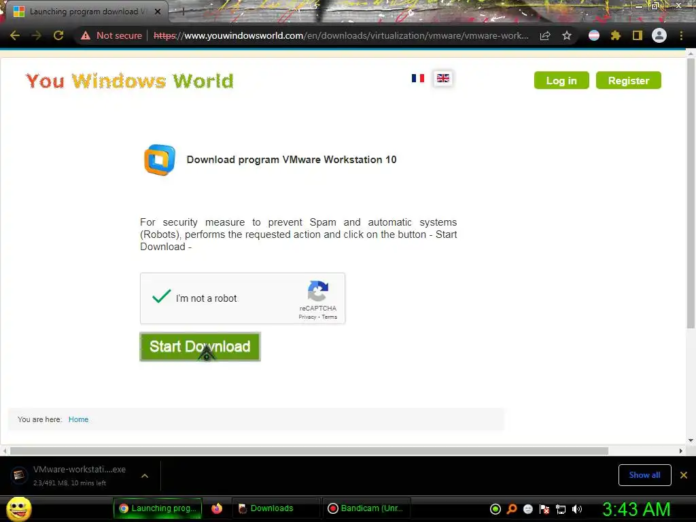Open a new browser tab
696x522 pixels.
182,12
